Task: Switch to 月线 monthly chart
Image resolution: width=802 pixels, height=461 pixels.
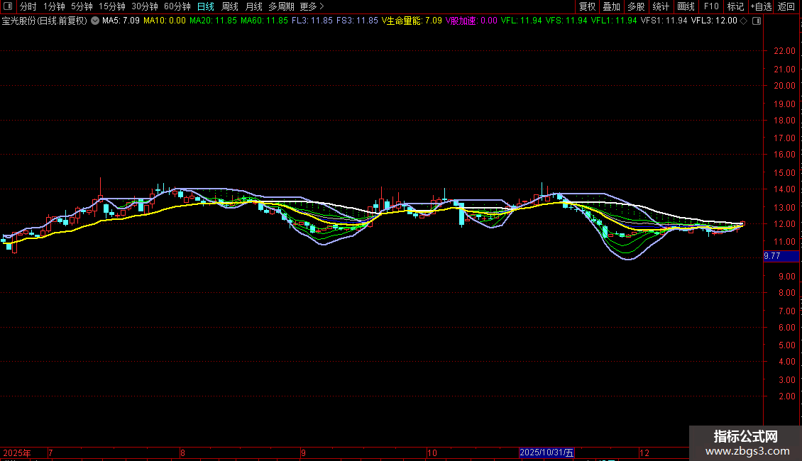Action: pos(253,6)
